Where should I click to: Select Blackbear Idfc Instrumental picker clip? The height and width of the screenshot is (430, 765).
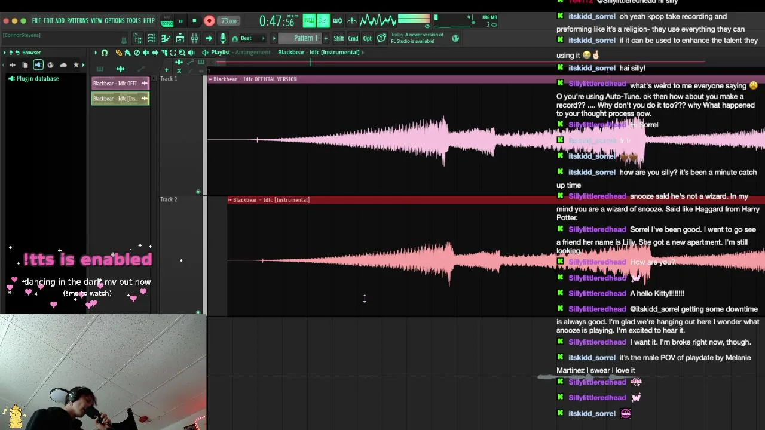click(x=120, y=99)
